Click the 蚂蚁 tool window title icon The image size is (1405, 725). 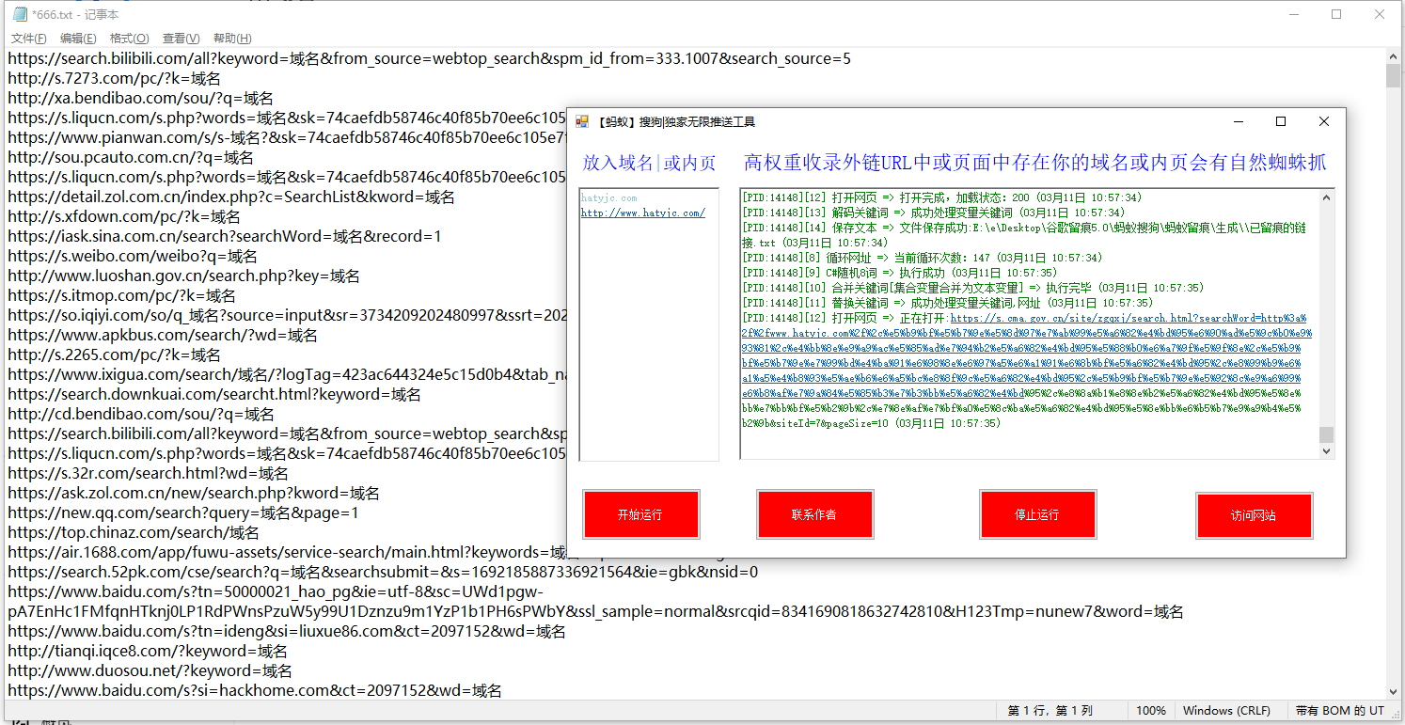pos(582,122)
